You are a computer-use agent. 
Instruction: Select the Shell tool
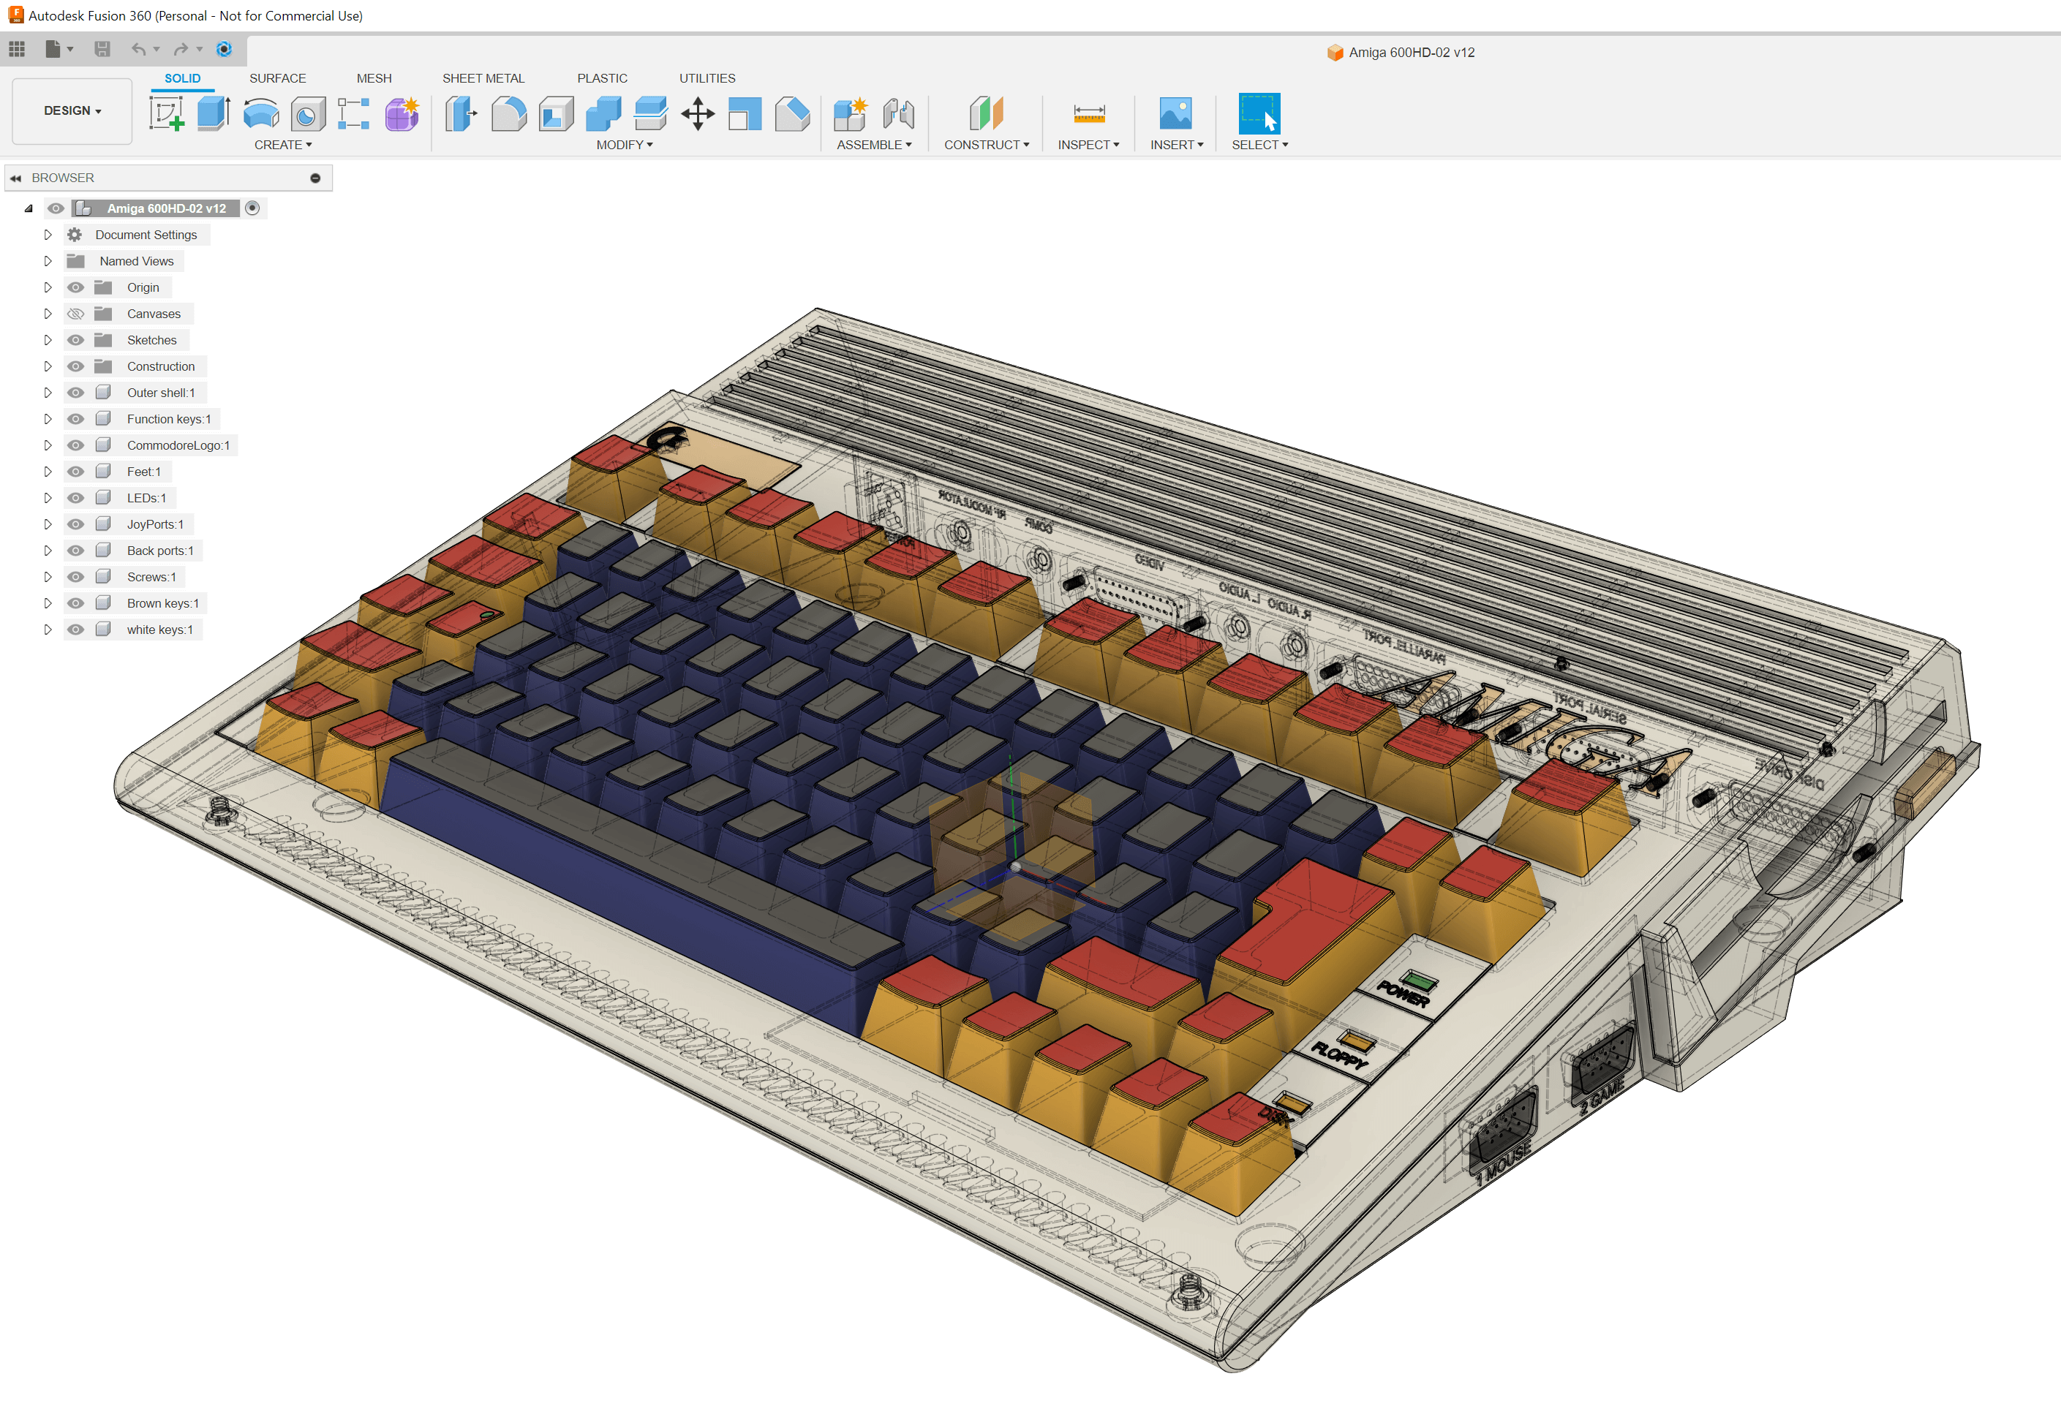(556, 113)
